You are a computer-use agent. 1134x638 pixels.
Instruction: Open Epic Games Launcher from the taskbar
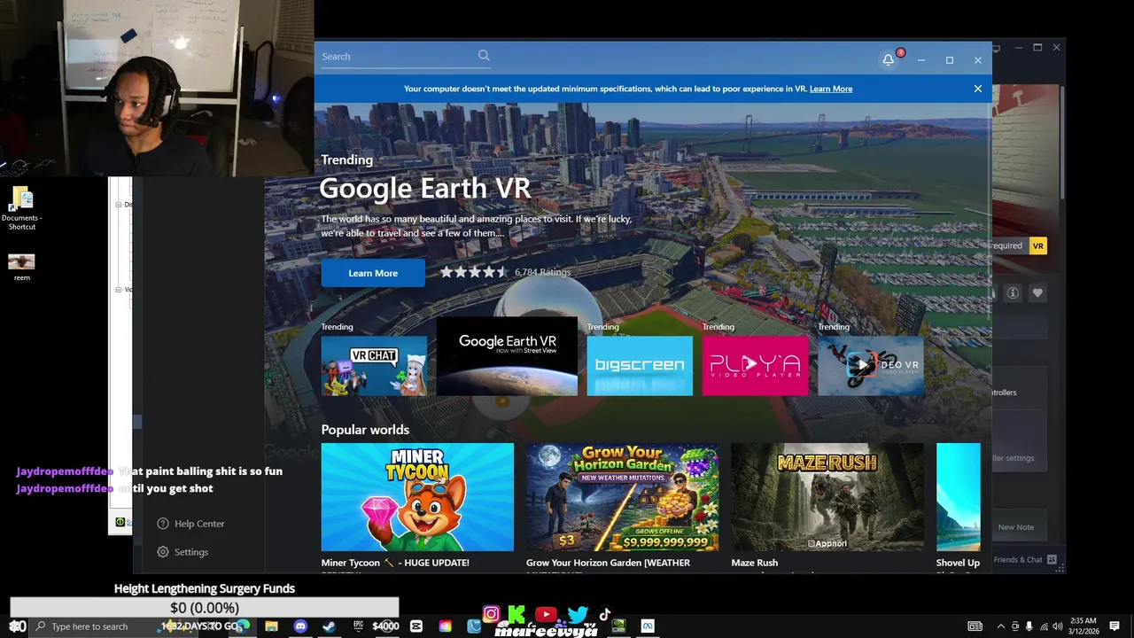358,626
